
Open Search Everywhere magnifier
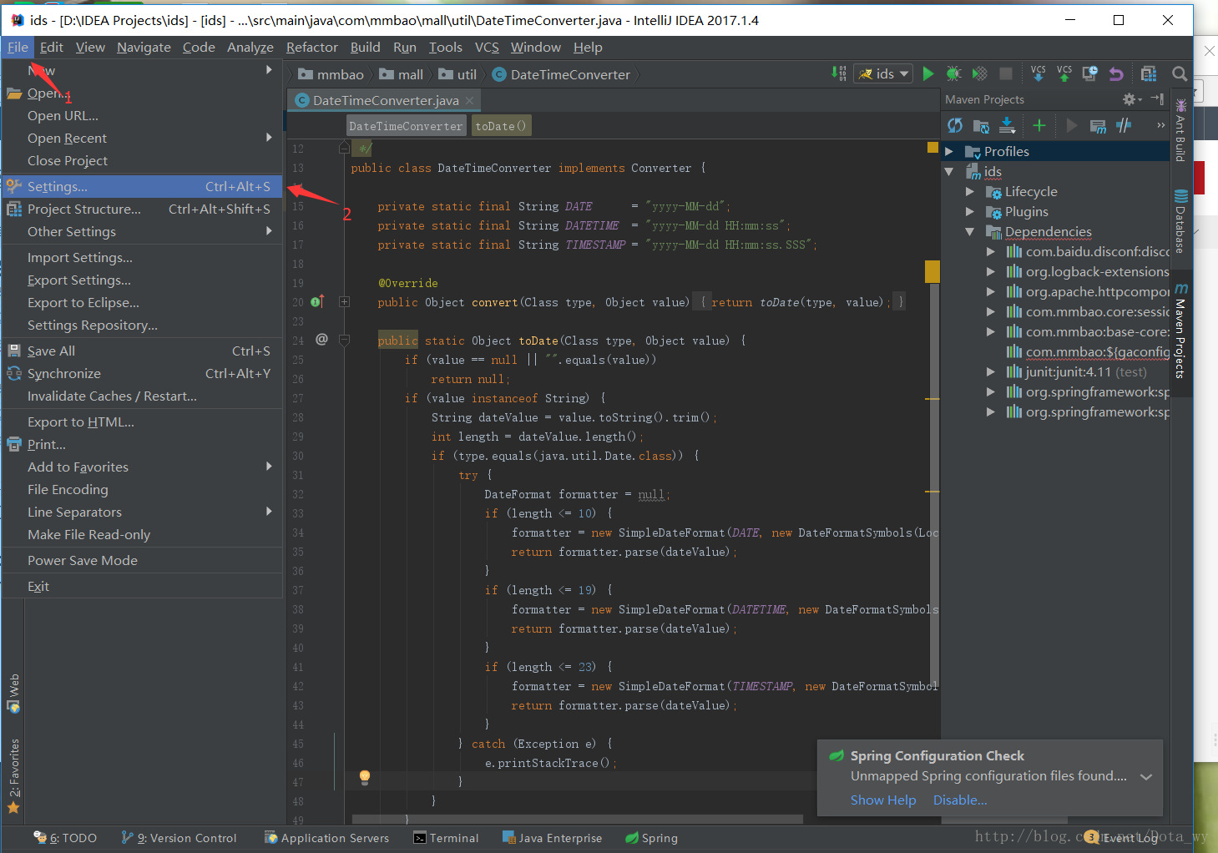click(x=1179, y=73)
